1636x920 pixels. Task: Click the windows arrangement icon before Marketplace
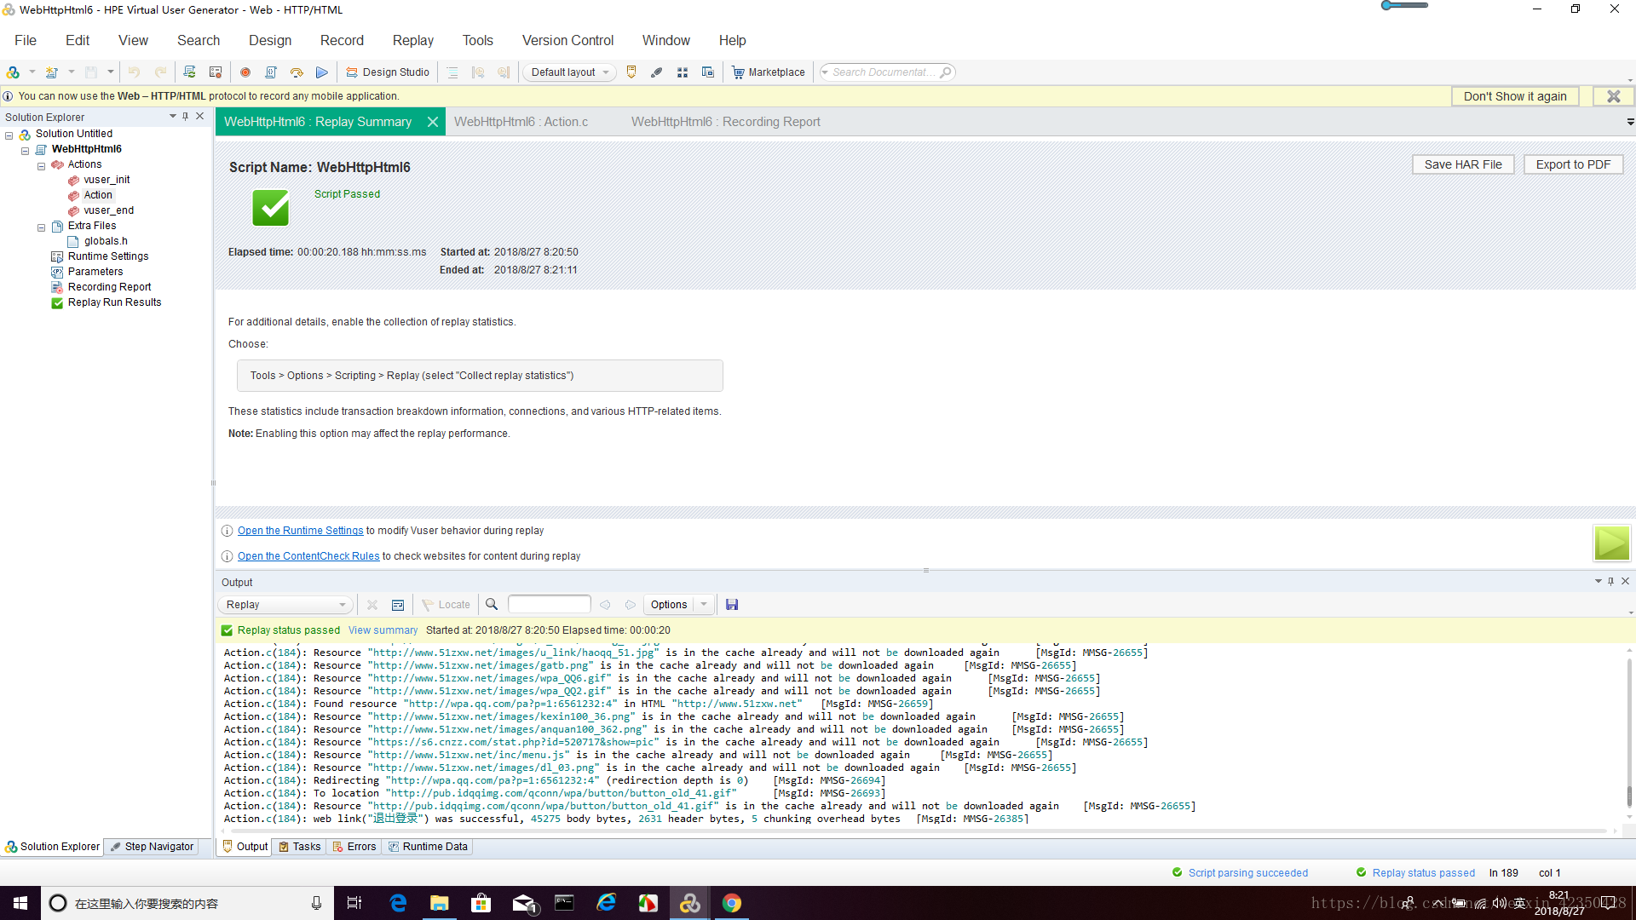708,72
